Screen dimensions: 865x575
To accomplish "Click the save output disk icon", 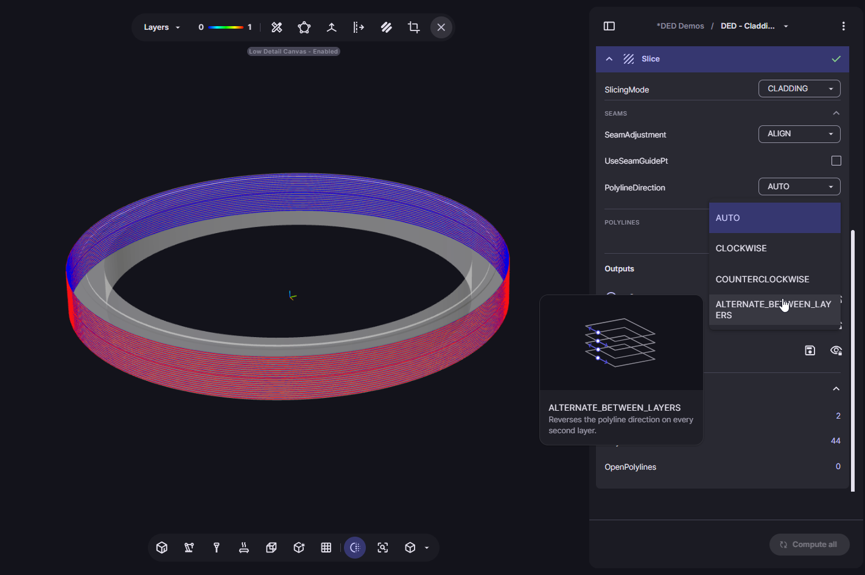I will [810, 350].
